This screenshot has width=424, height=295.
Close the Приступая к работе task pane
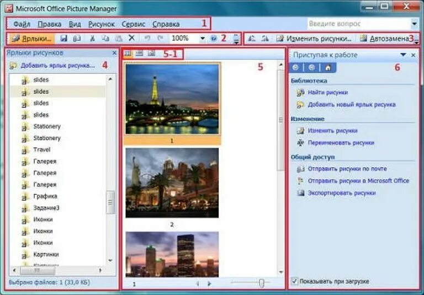pyautogui.click(x=413, y=55)
